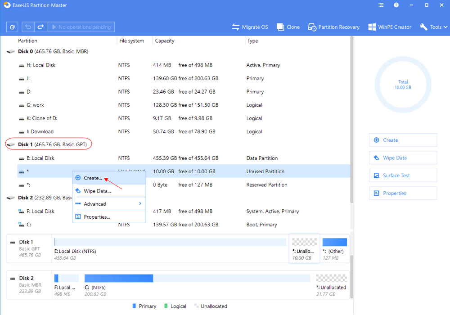Click the Surface Test magnifier icon
Viewport: 450px width, 315px height.
pos(377,175)
